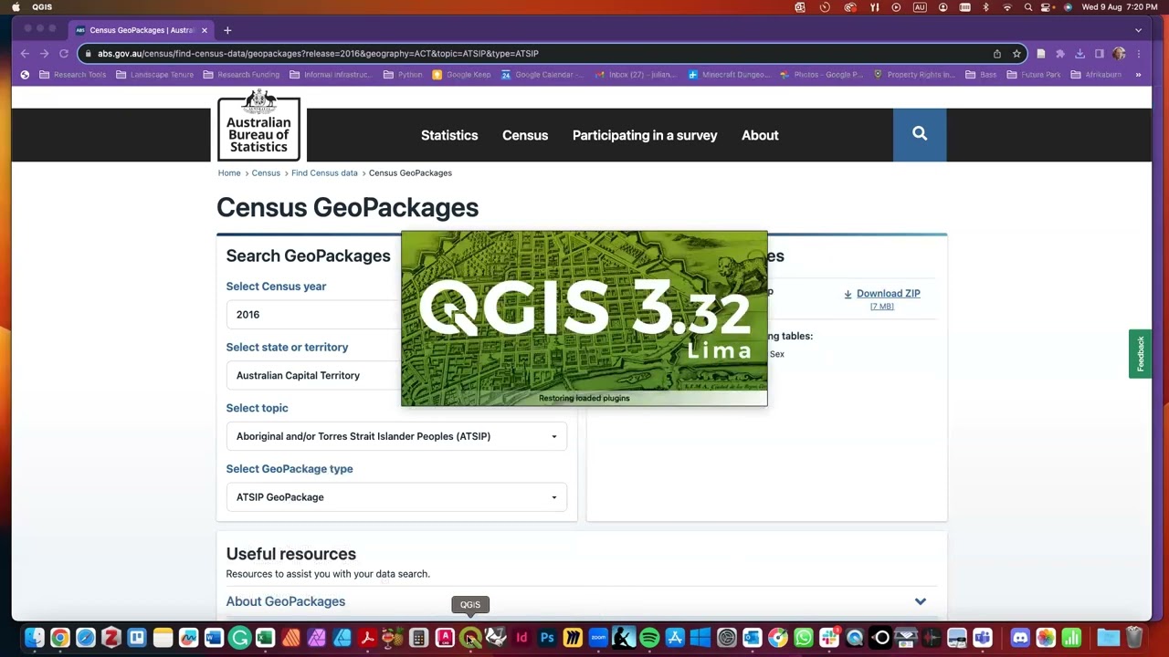This screenshot has height=657, width=1169.
Task: Open Google Chrome in the dock
Action: pyautogui.click(x=59, y=638)
